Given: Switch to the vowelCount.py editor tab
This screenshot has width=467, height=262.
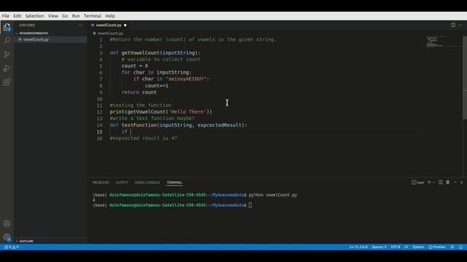Looking at the screenshot, I should coord(109,25).
